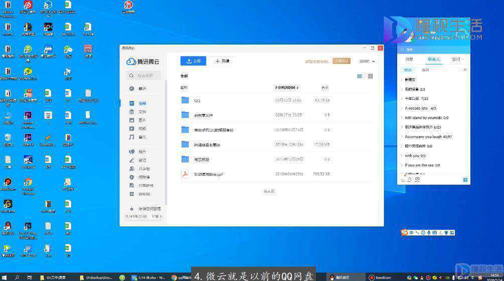Open the Windows Start menu
The height and width of the screenshot is (281, 504).
4,277
